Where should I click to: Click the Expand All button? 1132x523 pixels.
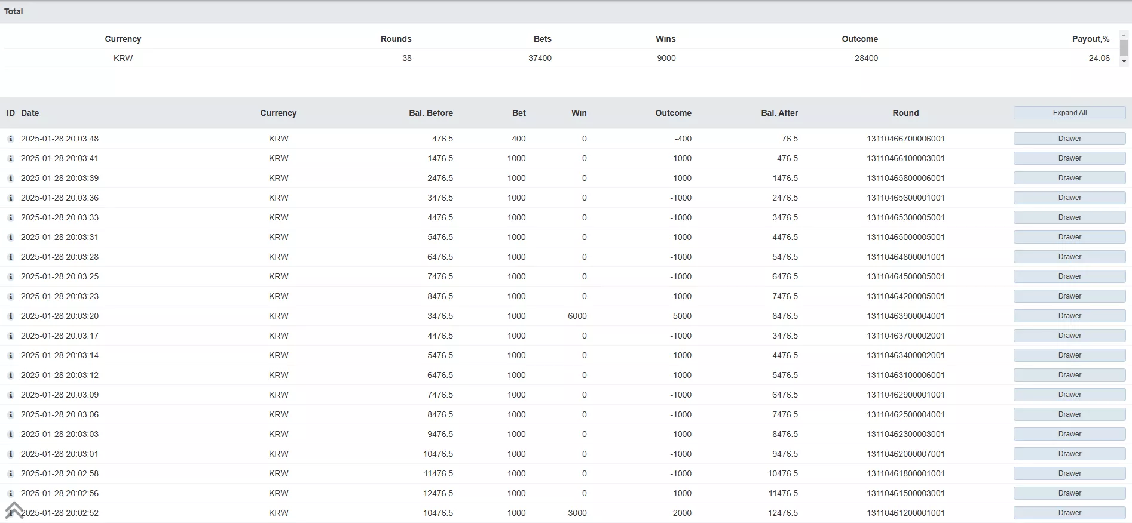pos(1069,113)
